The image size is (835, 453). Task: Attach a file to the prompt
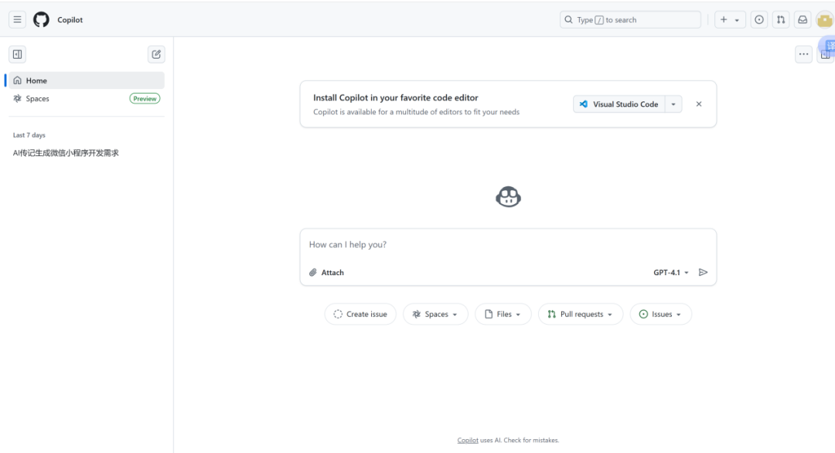(326, 273)
